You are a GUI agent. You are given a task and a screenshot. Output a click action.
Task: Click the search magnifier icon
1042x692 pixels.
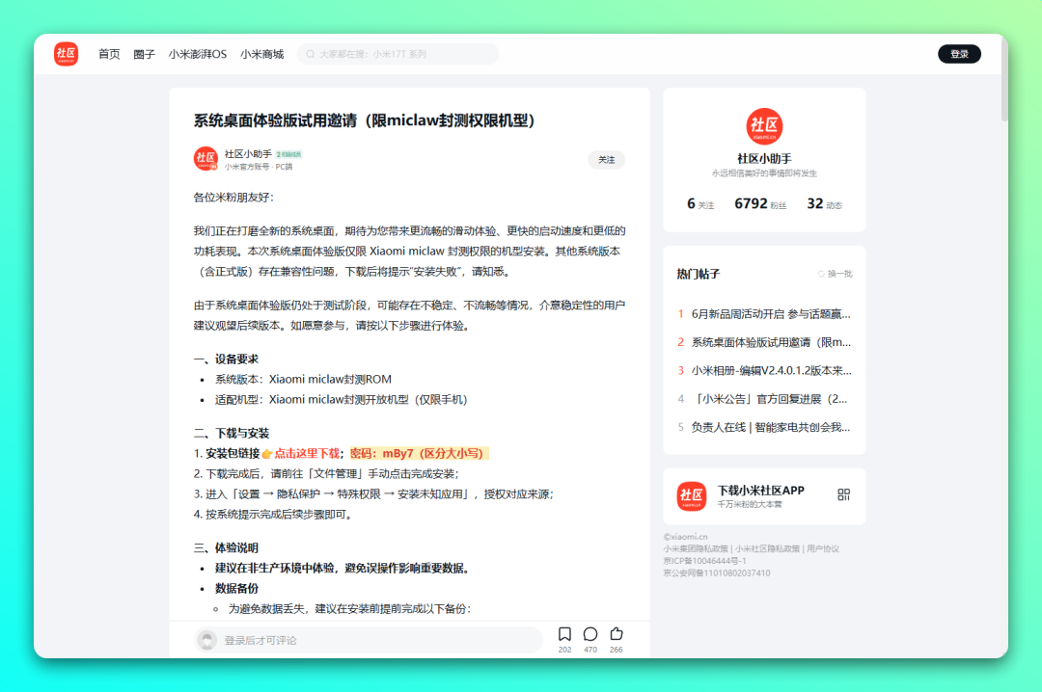[311, 55]
